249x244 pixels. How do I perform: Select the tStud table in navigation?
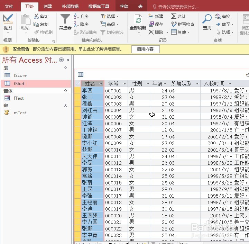click(x=36, y=84)
